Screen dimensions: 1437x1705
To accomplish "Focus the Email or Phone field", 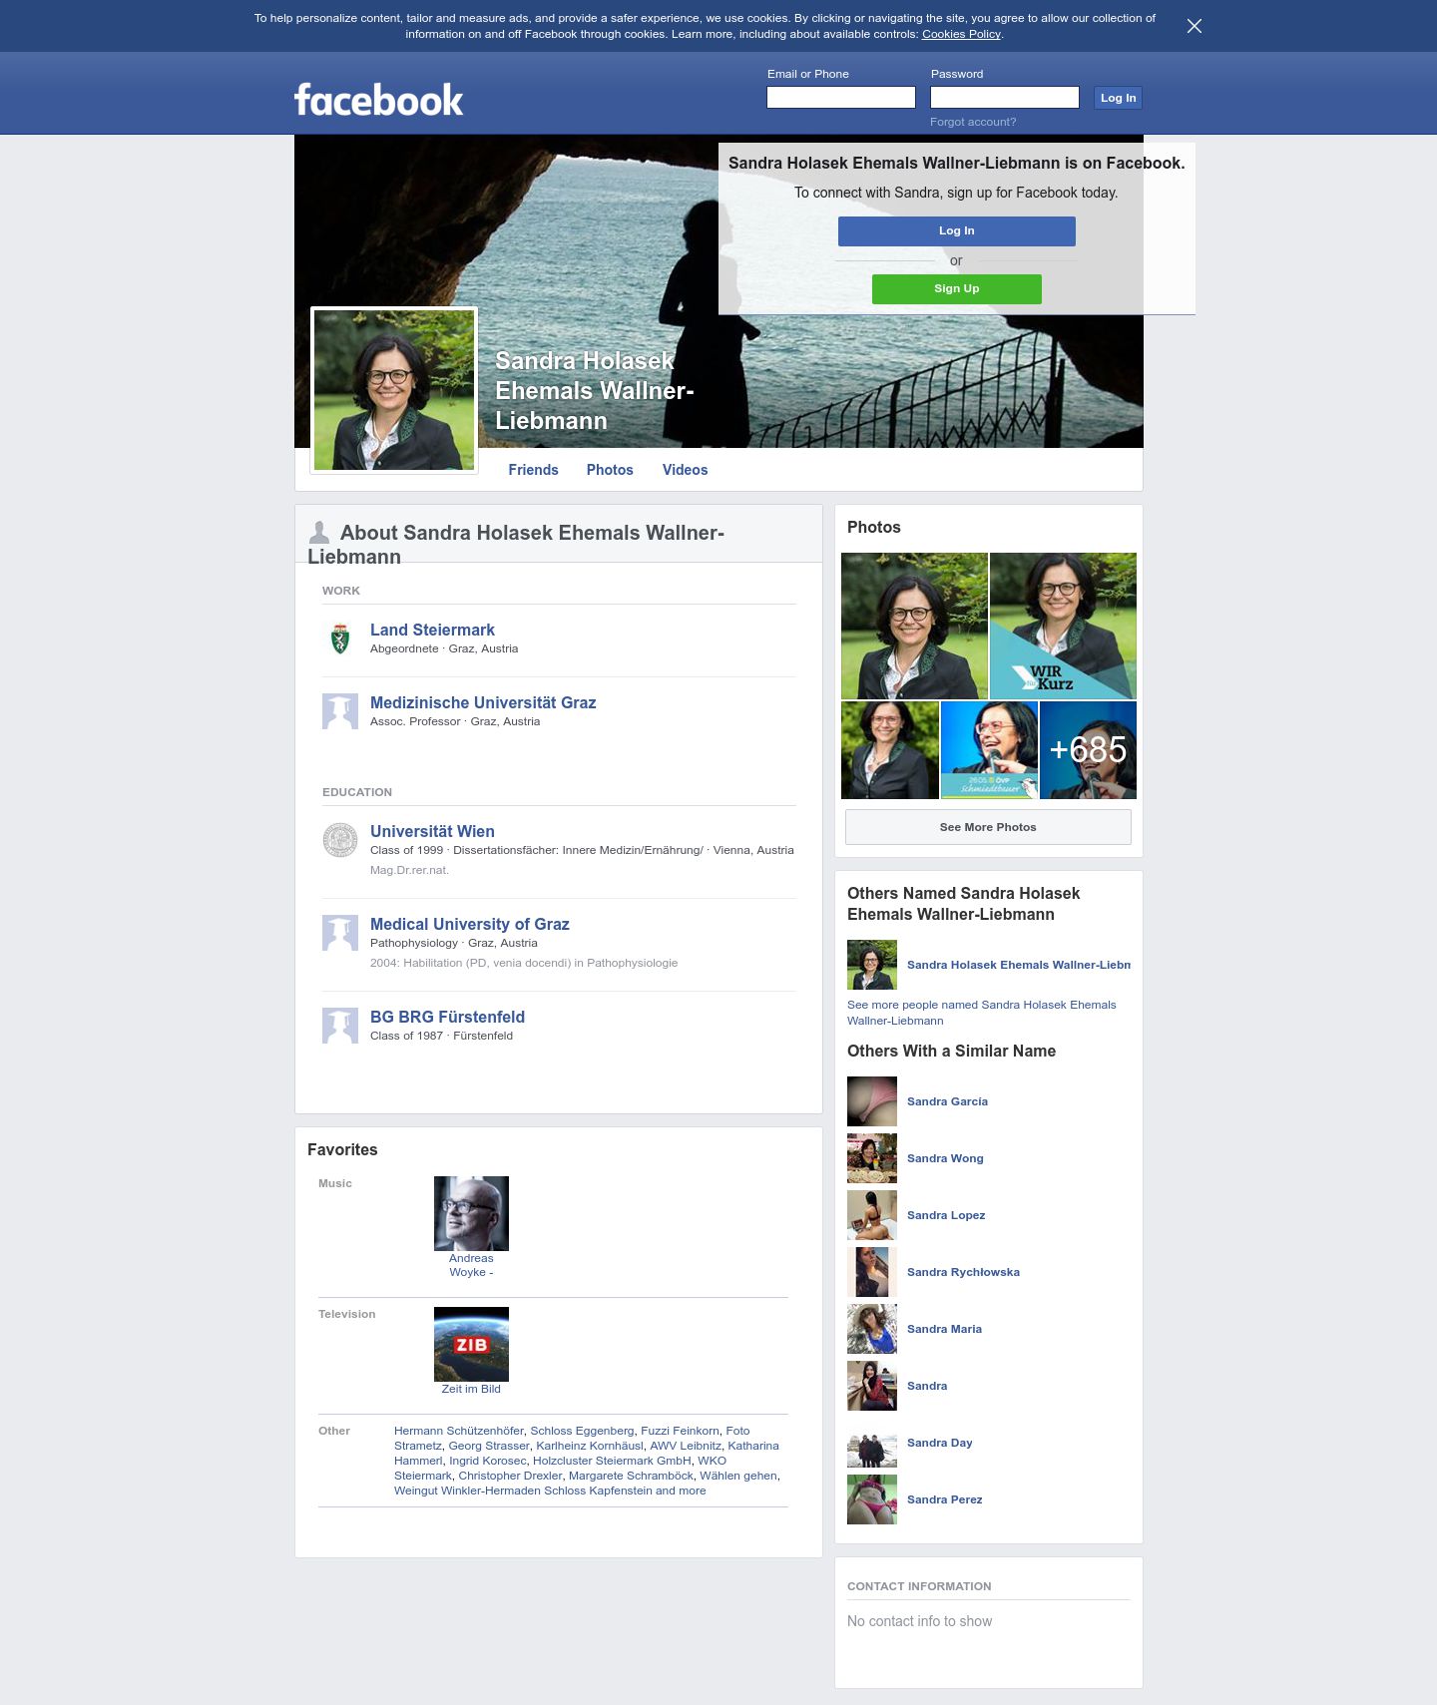I will tap(841, 97).
